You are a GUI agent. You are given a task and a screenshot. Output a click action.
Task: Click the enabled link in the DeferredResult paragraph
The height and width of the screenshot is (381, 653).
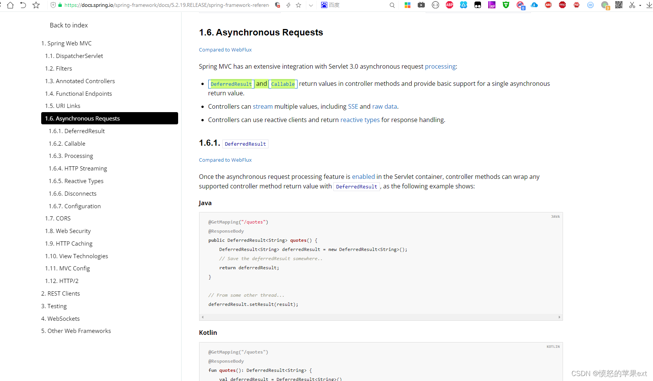tap(363, 177)
